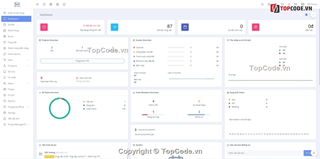The width and height of the screenshot is (320, 159).
Task: Open Khách hàng in the sidebar
Action: [16, 31]
